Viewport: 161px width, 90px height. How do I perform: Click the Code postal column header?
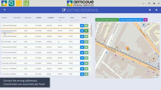[x=17, y=17]
